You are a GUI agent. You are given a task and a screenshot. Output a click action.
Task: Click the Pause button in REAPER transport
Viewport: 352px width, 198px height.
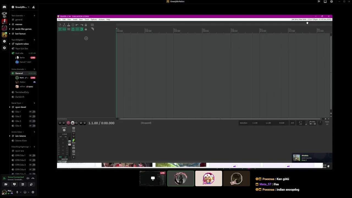(84, 123)
